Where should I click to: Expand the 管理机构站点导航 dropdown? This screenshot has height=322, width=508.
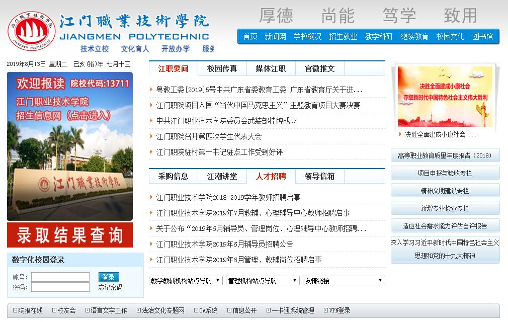click(262, 281)
